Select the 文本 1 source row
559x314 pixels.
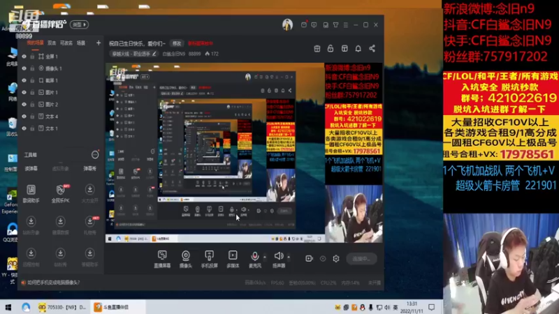click(61, 128)
